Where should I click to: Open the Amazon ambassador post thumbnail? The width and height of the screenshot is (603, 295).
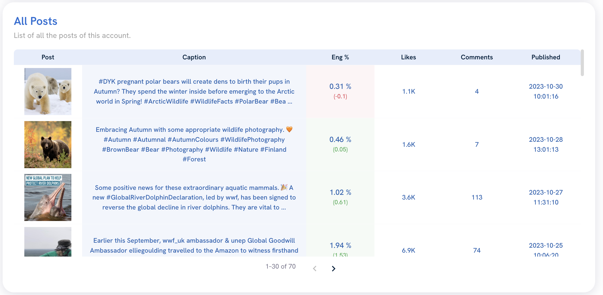point(48,242)
